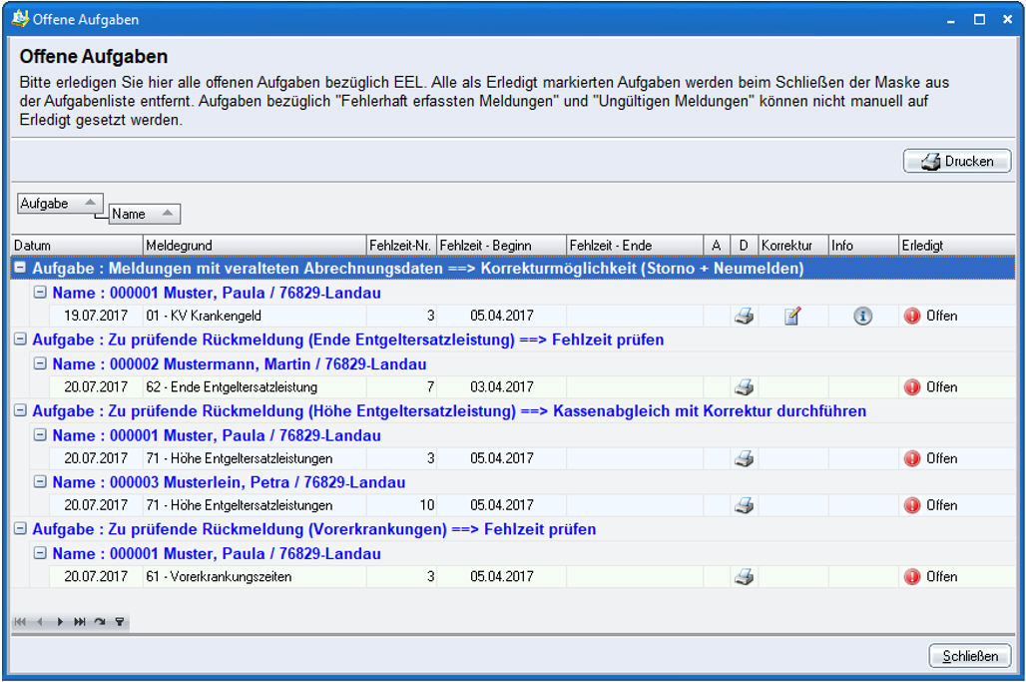The height and width of the screenshot is (682, 1026).
Task: Click the printer icon in the Vorerkrankungszeiten row
Action: pyautogui.click(x=744, y=576)
